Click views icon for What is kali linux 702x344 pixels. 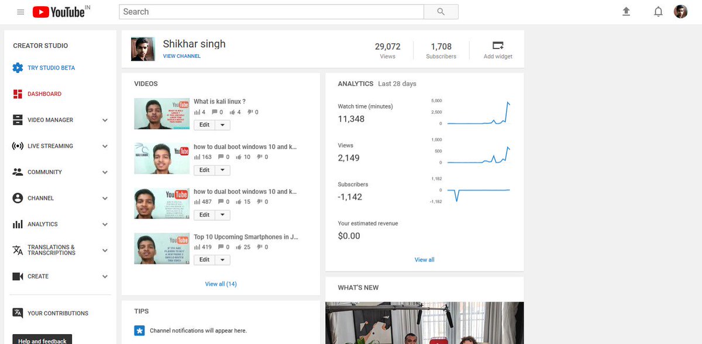197,112
